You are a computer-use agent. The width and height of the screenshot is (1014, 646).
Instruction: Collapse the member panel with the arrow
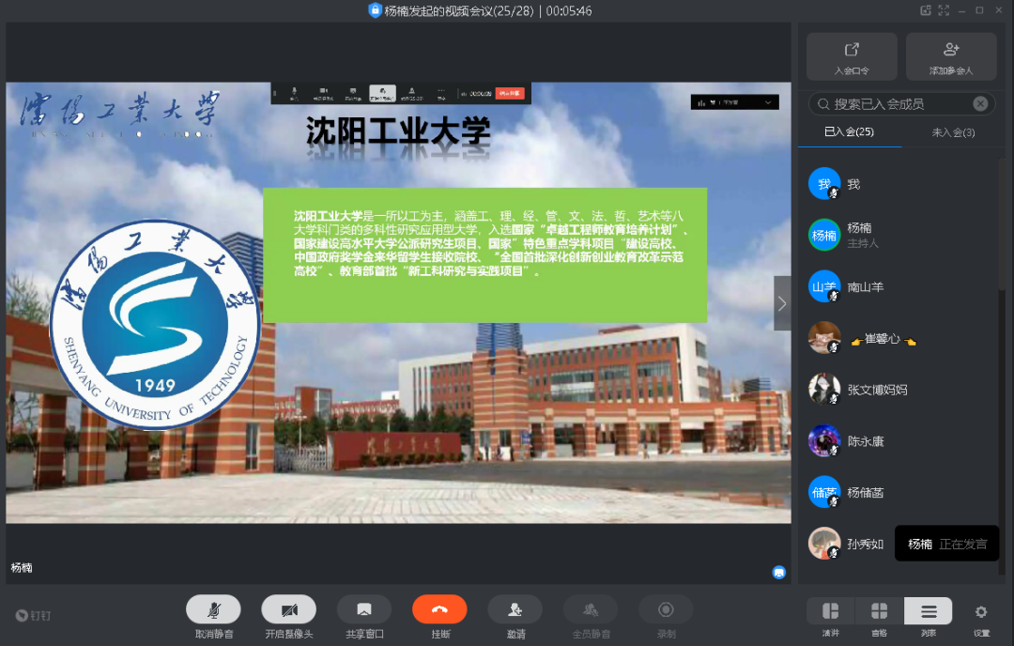(x=782, y=303)
